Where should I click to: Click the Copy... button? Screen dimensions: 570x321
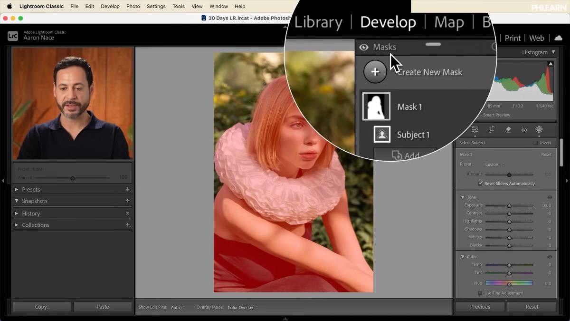[42, 307]
